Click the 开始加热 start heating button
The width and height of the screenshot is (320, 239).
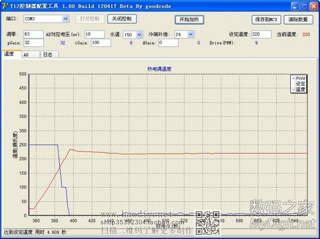tap(190, 20)
